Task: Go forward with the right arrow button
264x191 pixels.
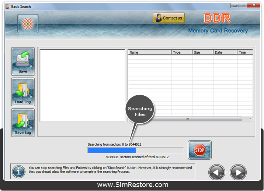Action: [238, 172]
